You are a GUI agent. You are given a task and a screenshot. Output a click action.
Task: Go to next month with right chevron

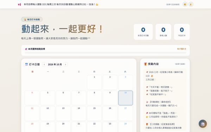click(65, 64)
